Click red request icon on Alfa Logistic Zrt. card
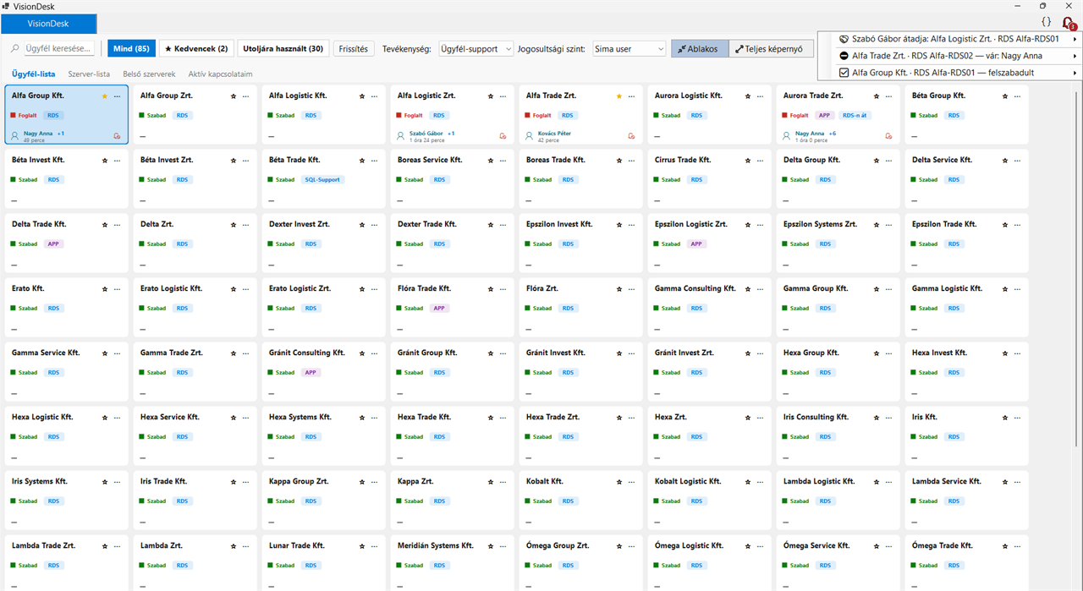This screenshot has width=1083, height=591. click(x=503, y=135)
